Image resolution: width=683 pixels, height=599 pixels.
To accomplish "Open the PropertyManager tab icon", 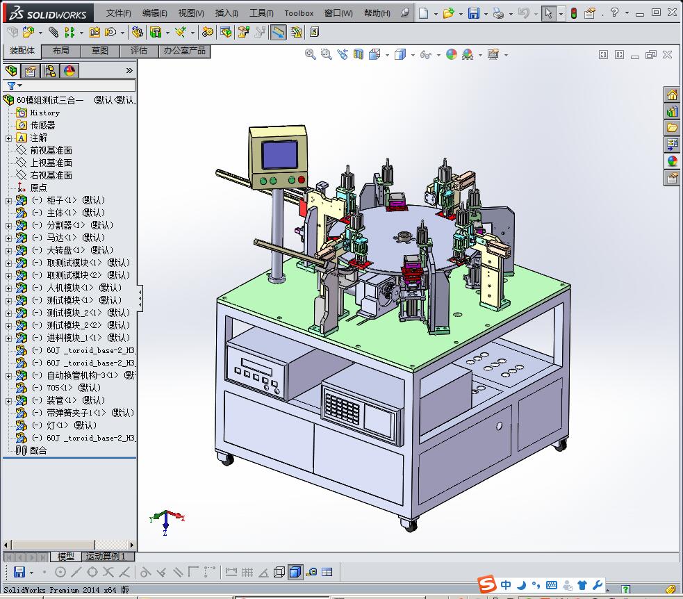I will click(x=31, y=70).
